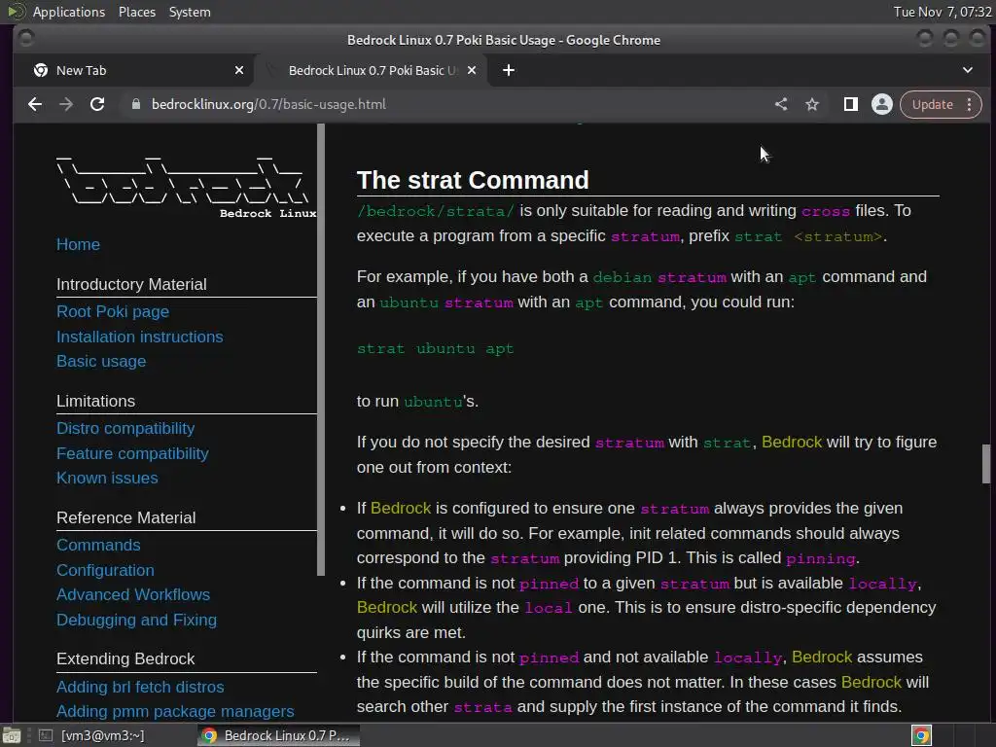Click the address bar URL field

click(x=445, y=104)
